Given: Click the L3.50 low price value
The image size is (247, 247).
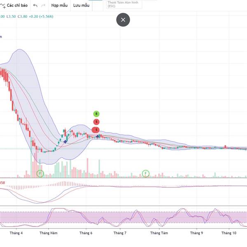Looking at the screenshot, I should (x=11, y=16).
